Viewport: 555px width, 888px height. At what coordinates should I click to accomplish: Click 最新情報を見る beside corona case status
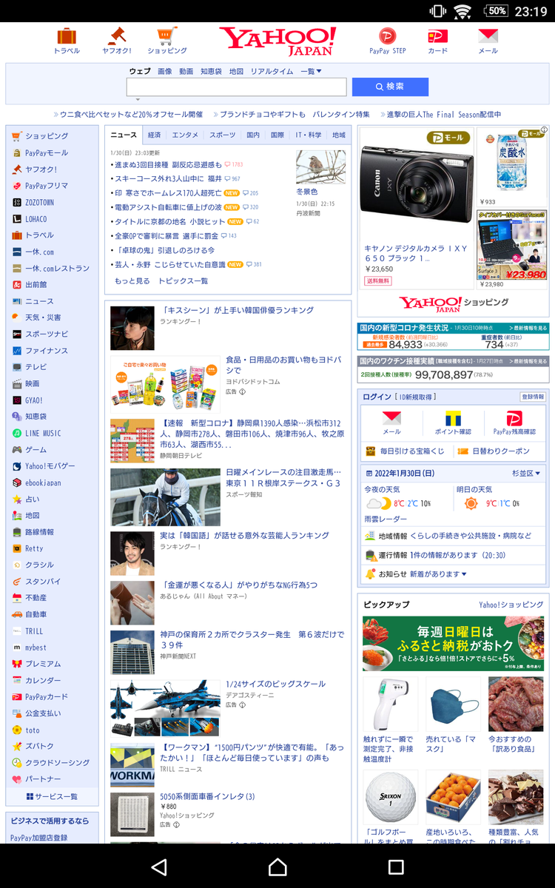(x=528, y=327)
